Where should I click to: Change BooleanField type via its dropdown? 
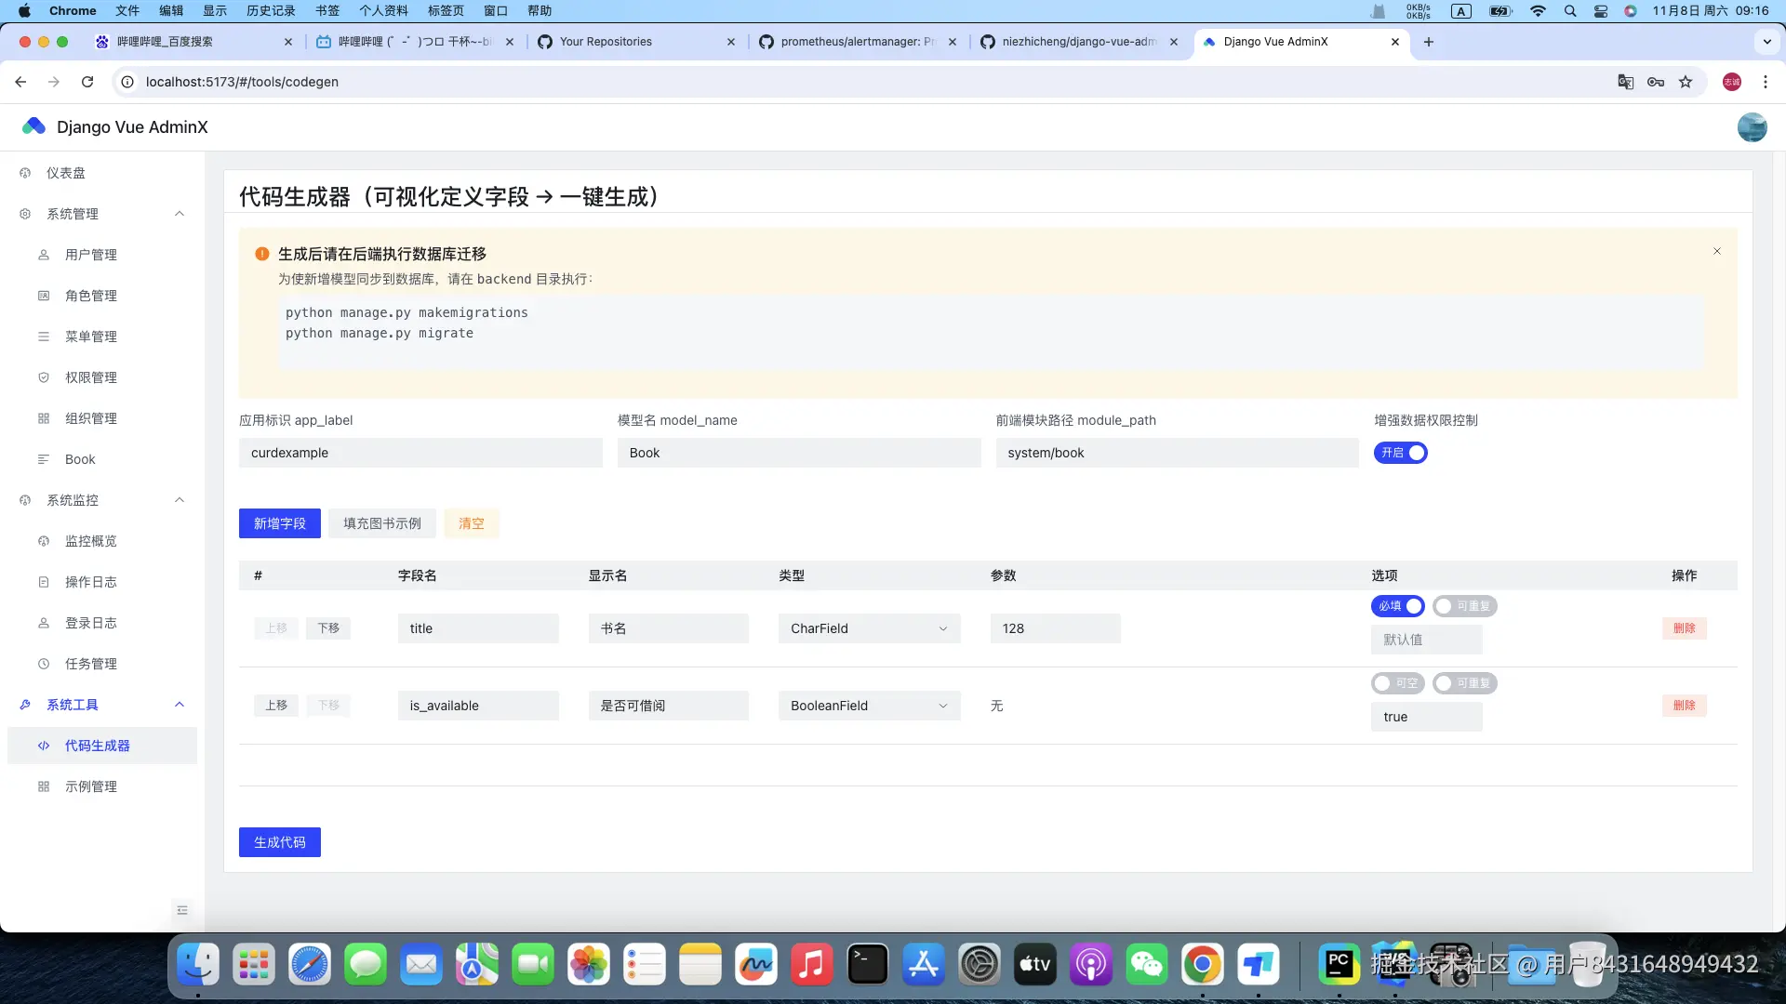pyautogui.click(x=869, y=705)
